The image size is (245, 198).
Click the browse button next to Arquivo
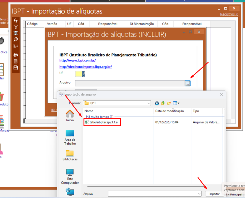188,83
